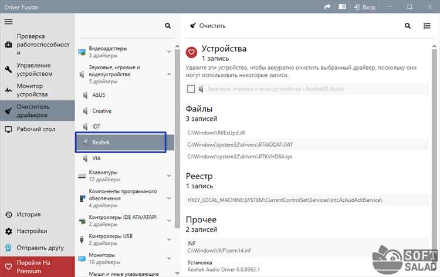
Task: Click scroll-down arrow of driver list
Action: pyautogui.click(x=177, y=273)
